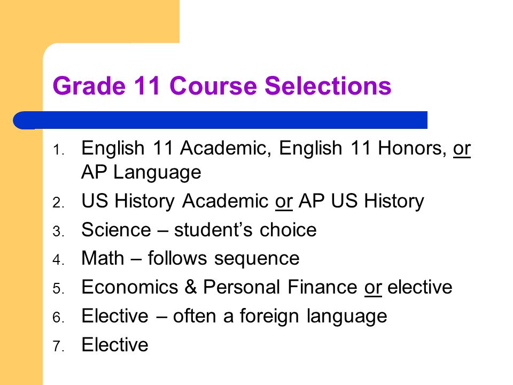Click the AP US History text
This screenshot has width=513, height=385.
361,201
